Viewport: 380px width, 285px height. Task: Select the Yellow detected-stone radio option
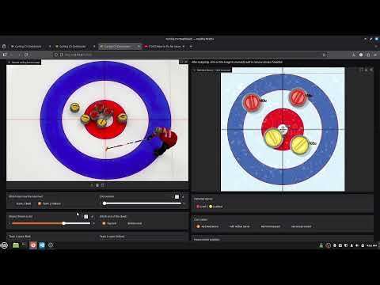pyautogui.click(x=216, y=207)
